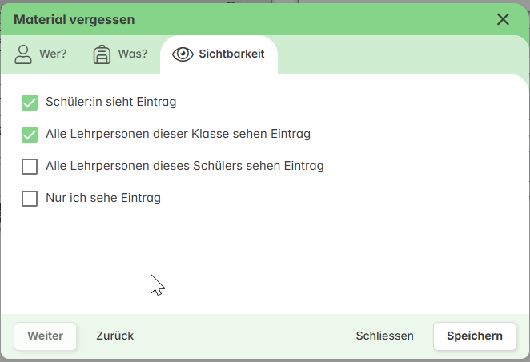The image size is (530, 362).
Task: Click the person icon on the Wer? tab
Action: click(x=23, y=54)
